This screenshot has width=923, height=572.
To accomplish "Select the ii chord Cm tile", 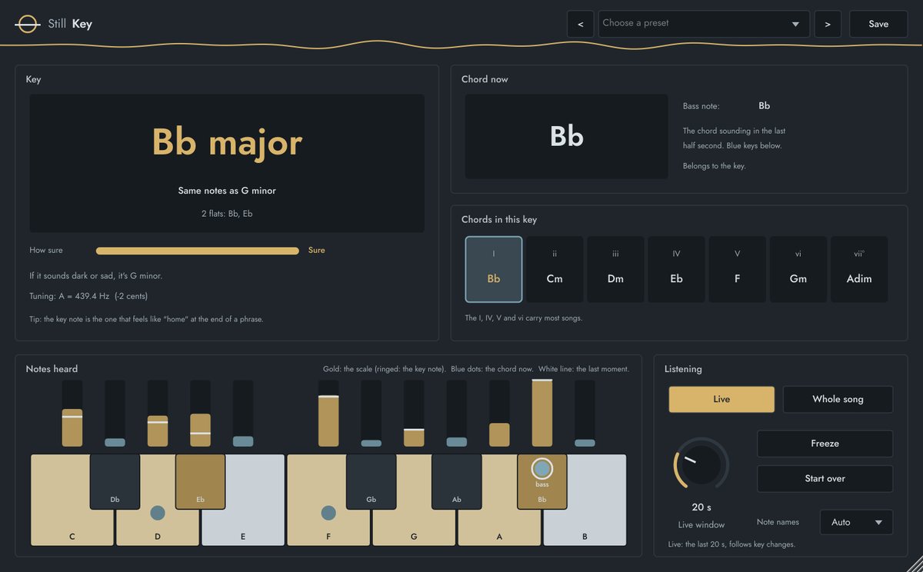I will 555,269.
